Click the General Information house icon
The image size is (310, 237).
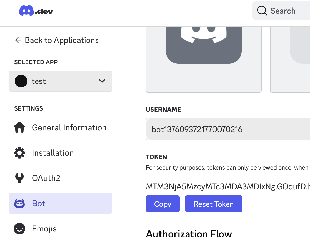pyautogui.click(x=19, y=128)
